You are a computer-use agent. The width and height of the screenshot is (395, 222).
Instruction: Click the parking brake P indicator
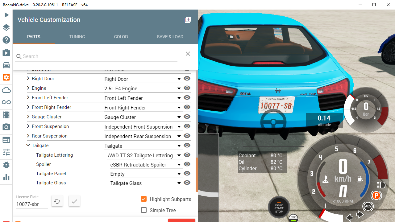pyautogui.click(x=376, y=195)
